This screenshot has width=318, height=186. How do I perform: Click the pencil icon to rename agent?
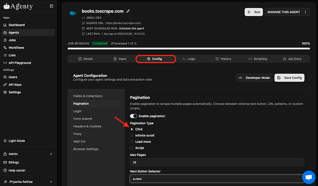(x=128, y=11)
